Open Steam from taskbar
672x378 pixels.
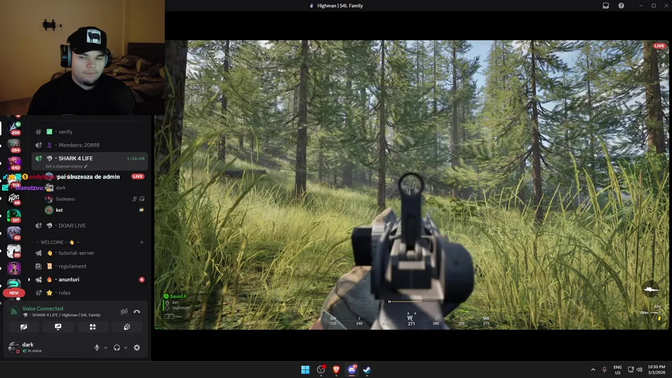click(x=367, y=370)
